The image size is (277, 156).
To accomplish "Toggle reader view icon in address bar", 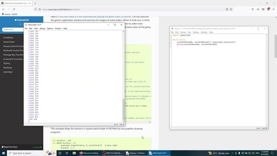I will 227,9.
